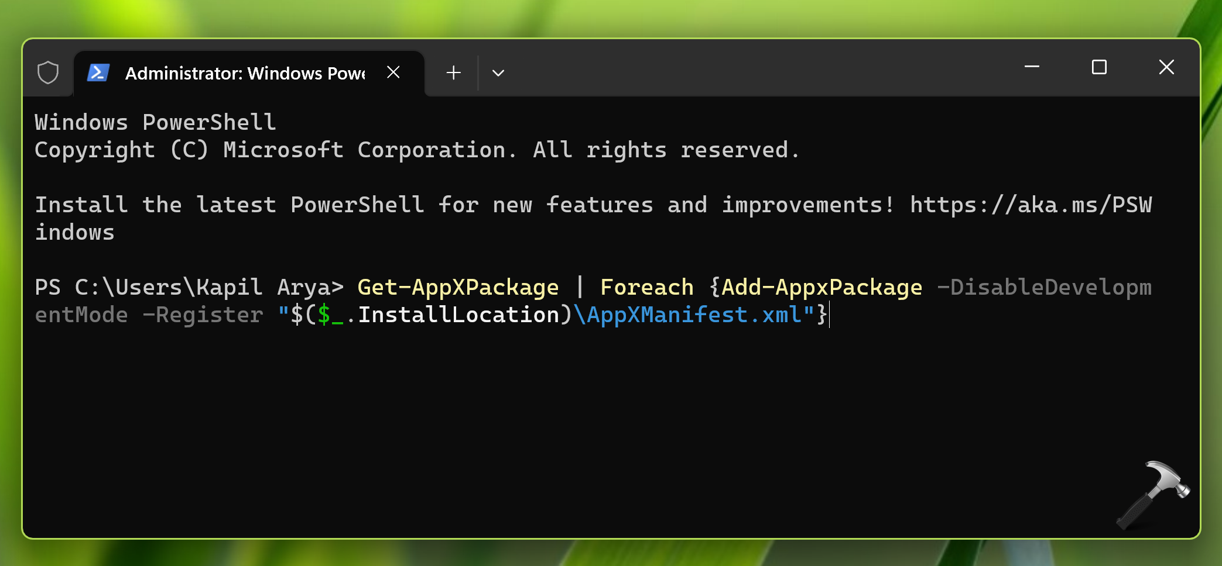
Task: Click the Foreach keyword in the command
Action: (x=646, y=288)
